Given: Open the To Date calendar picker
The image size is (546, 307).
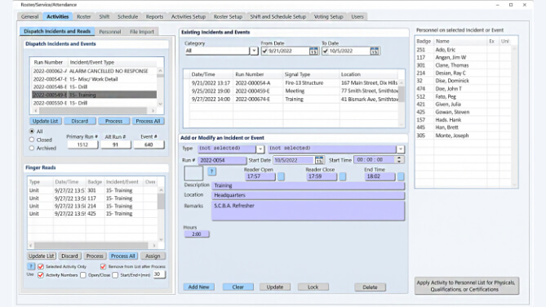Looking at the screenshot, I should tap(375, 51).
